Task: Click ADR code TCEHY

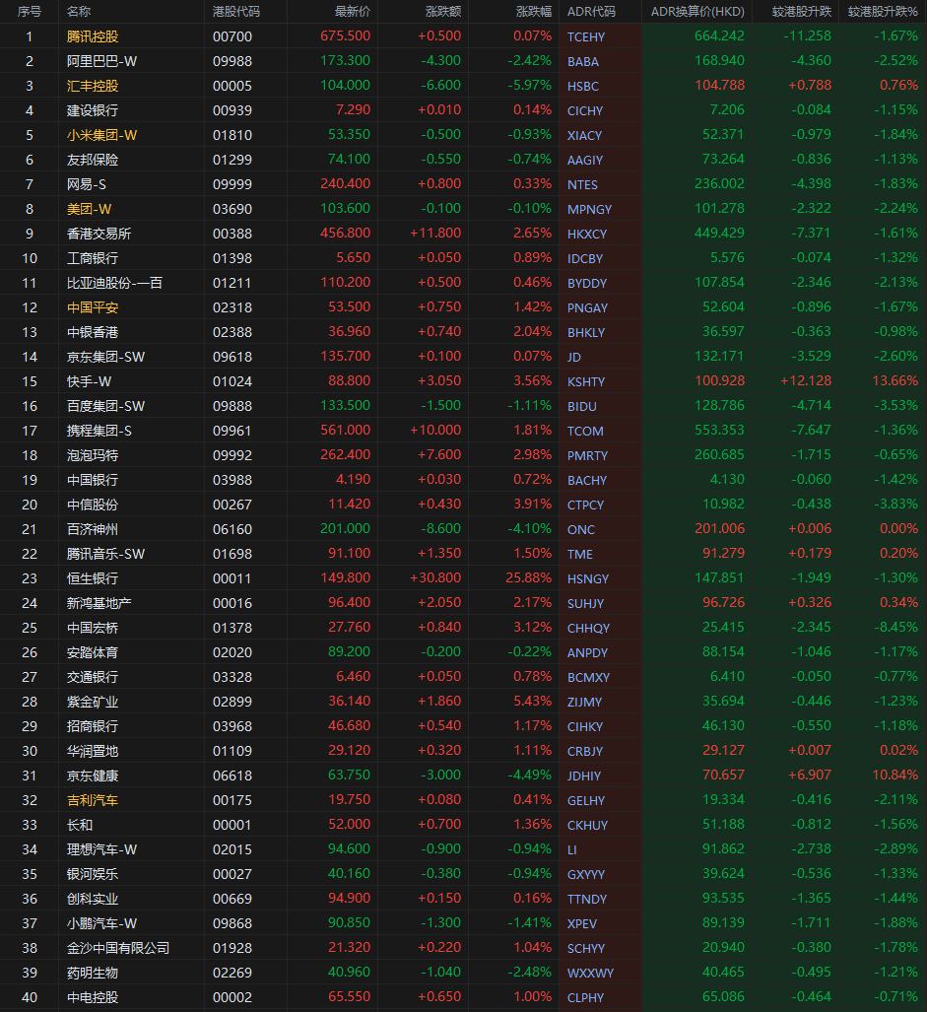Action: click(x=586, y=36)
